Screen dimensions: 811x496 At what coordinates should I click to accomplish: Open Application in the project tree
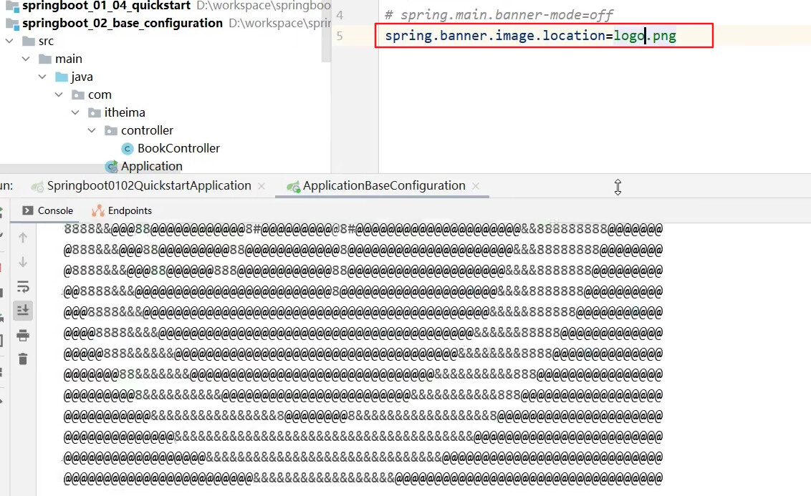152,166
